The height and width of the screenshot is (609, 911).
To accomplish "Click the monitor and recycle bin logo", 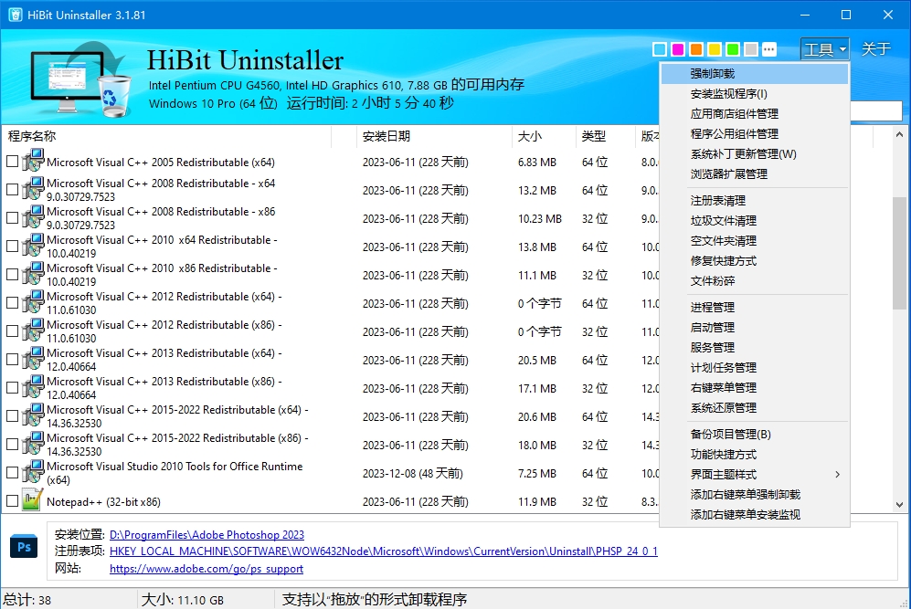I will [80, 80].
